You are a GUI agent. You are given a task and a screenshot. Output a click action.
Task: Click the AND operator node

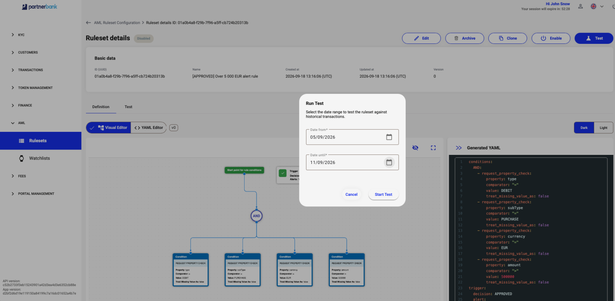tap(257, 216)
